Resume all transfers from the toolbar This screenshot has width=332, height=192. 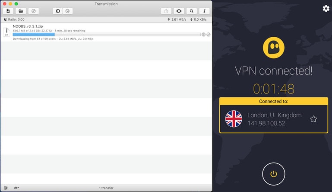point(67,11)
